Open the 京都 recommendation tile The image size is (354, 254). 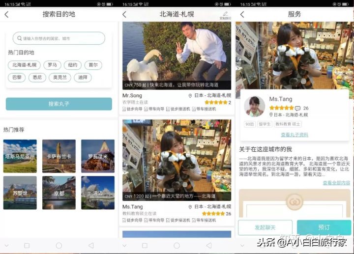pyautogui.click(x=59, y=193)
